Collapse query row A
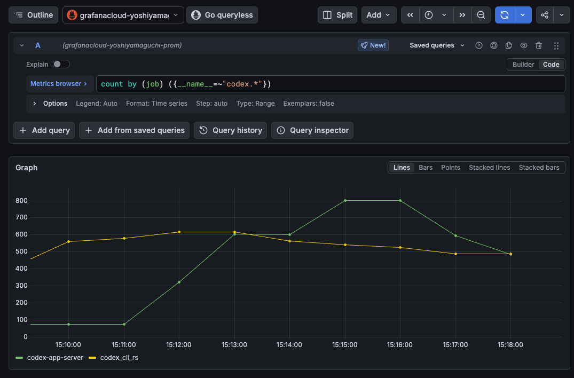 pos(22,45)
